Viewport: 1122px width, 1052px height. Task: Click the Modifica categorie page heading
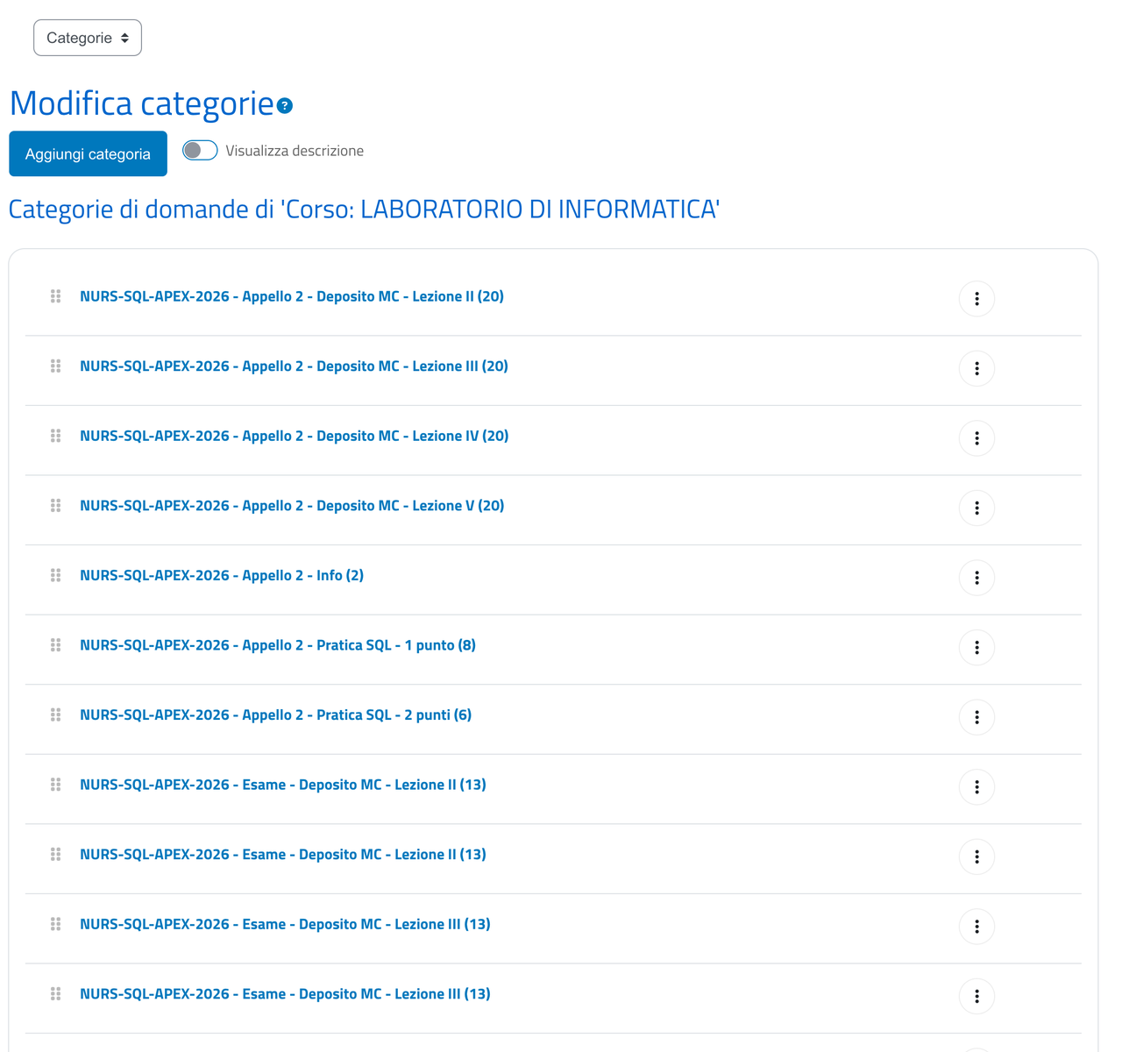coord(141,103)
